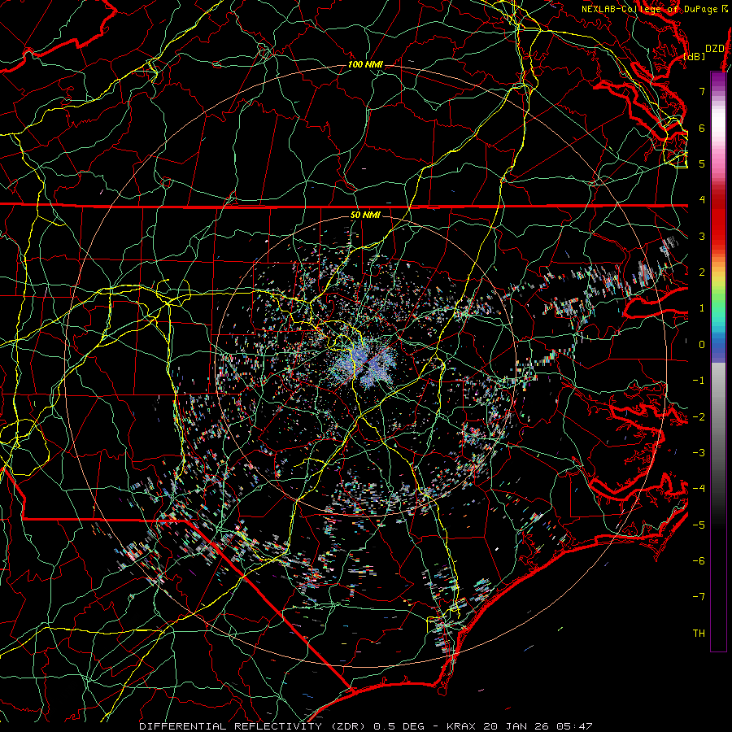
Task: Select the 4 value on the dB scale
Action: [702, 200]
